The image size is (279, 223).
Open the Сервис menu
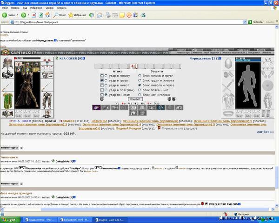(x=49, y=8)
